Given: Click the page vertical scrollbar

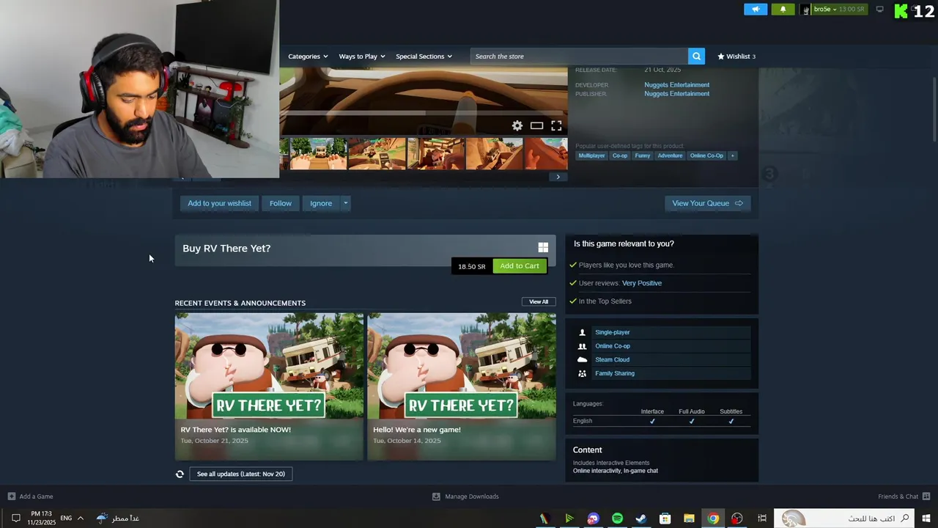Looking at the screenshot, I should [934, 110].
